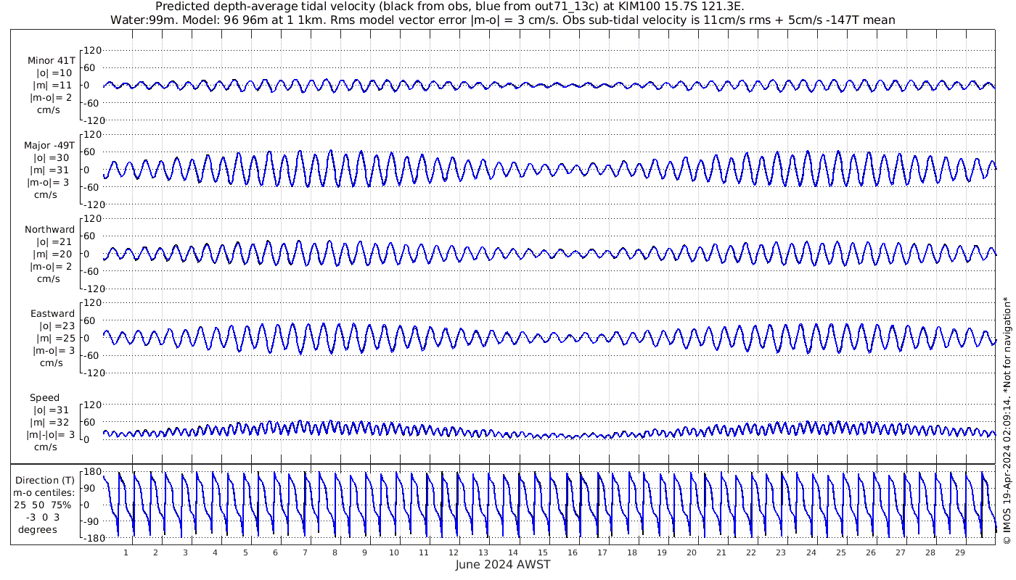Click the day 15 tick label on the date axis
The height and width of the screenshot is (580, 1016).
tap(543, 552)
